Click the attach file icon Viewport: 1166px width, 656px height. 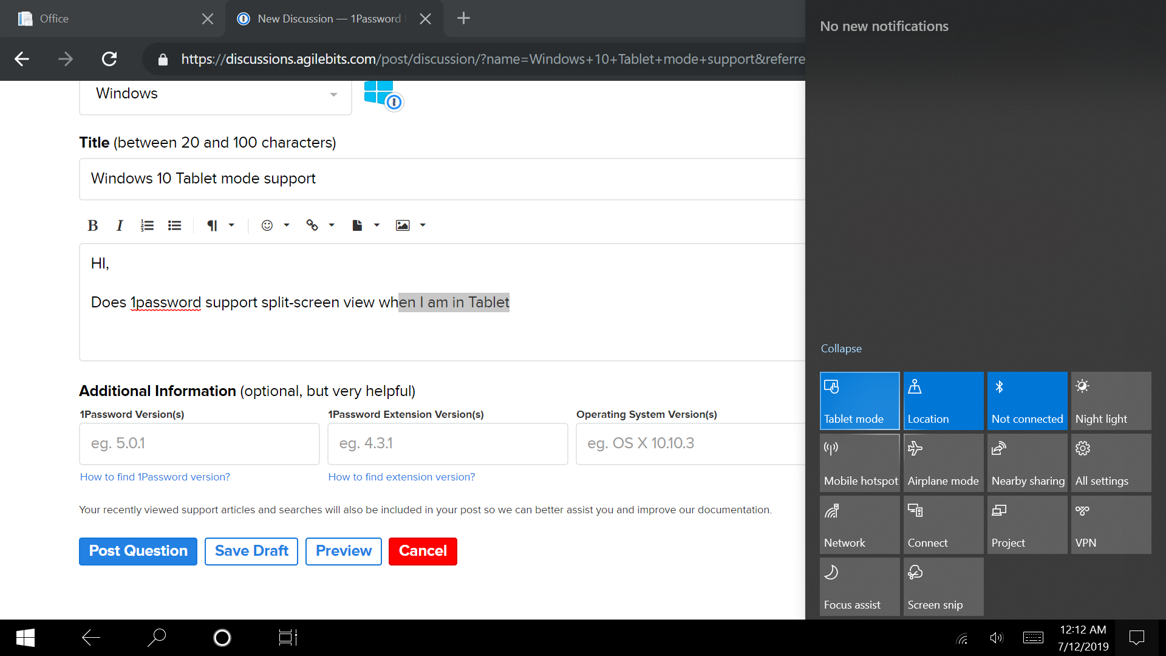coord(357,225)
